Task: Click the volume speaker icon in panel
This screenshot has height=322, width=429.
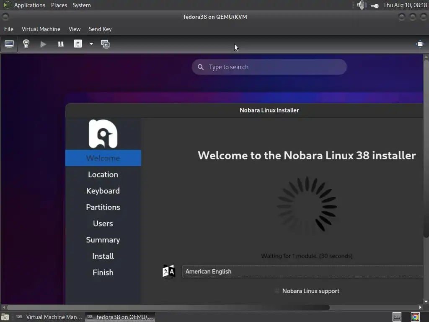Action: (x=362, y=5)
